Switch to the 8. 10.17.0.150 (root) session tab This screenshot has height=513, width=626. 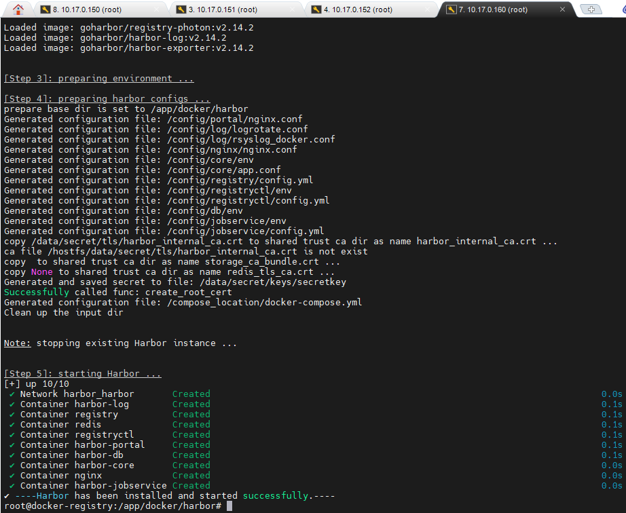pyautogui.click(x=100, y=9)
